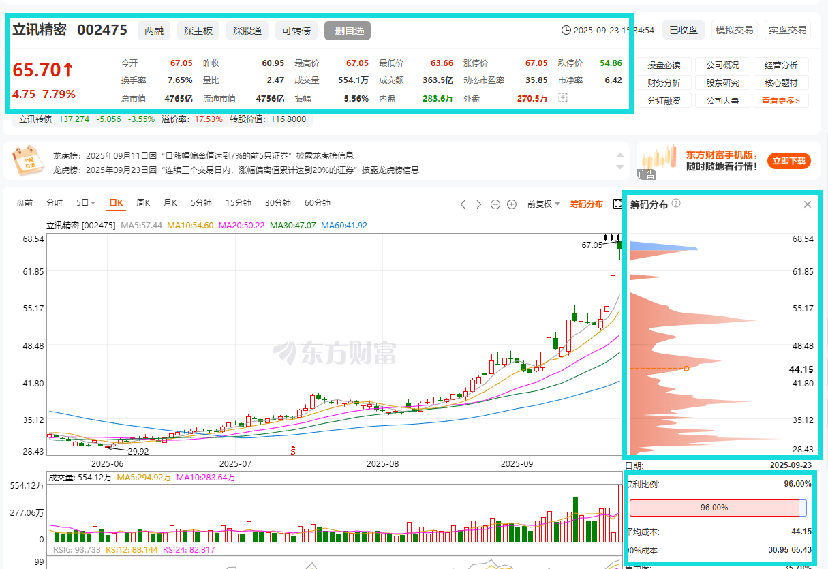The image size is (828, 569).
Task: Switch to 5分钟 chart
Action: click(202, 203)
